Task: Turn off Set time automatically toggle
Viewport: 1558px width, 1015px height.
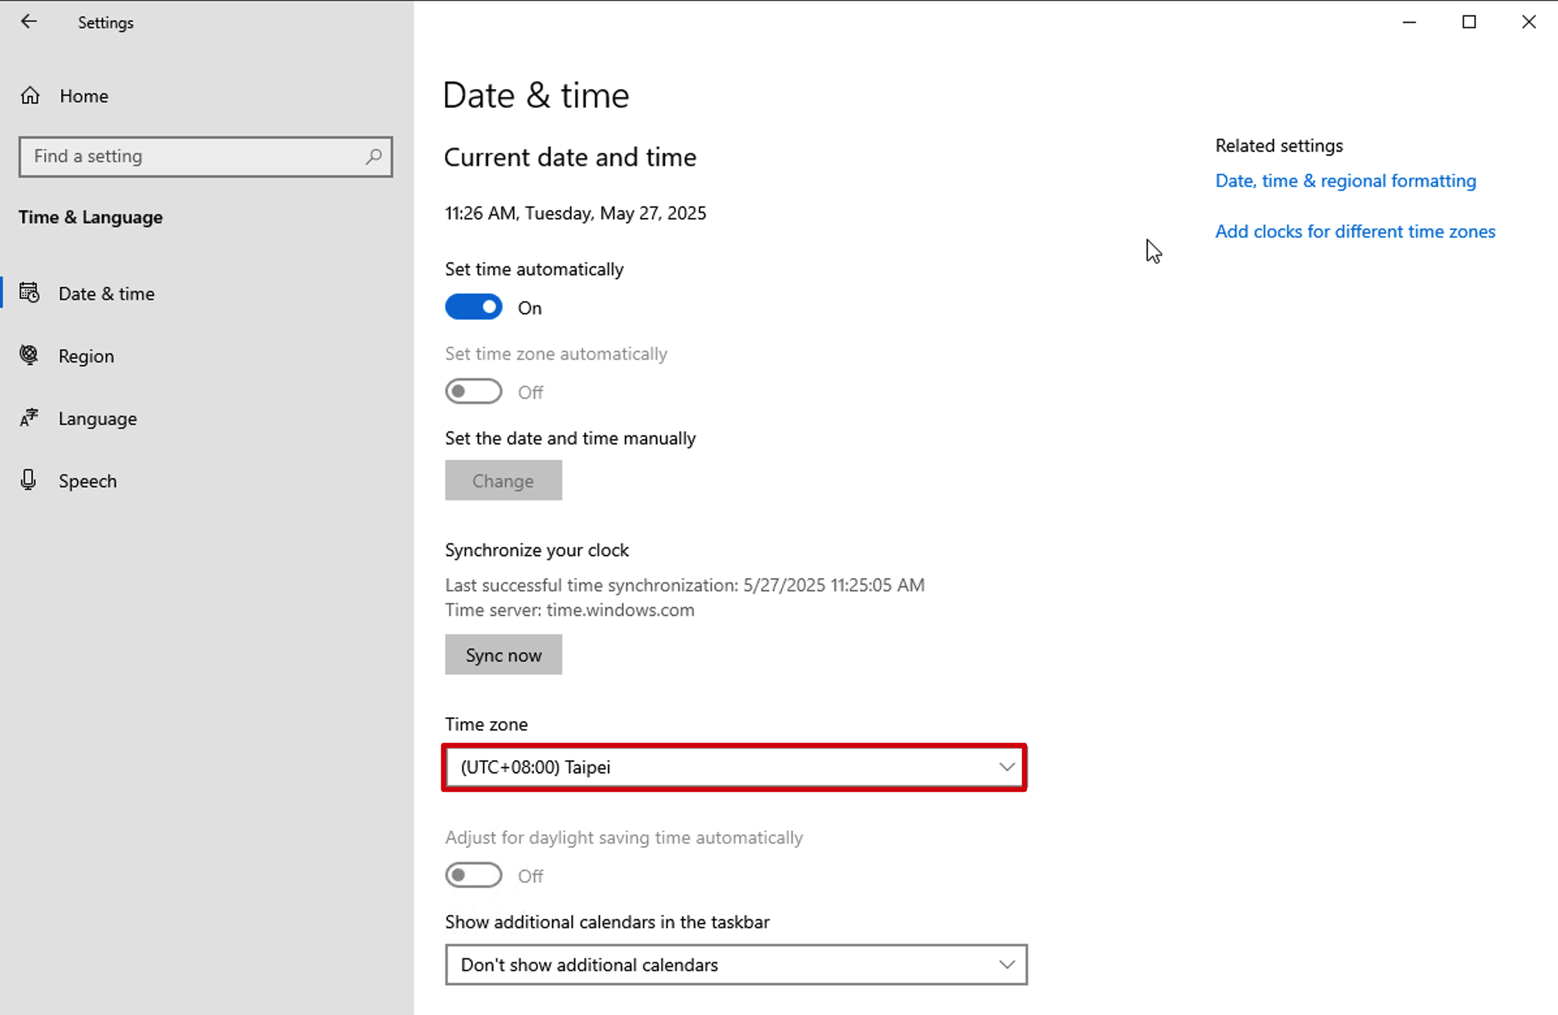Action: point(473,307)
